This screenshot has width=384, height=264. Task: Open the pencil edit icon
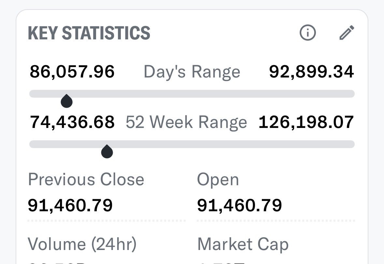click(347, 33)
